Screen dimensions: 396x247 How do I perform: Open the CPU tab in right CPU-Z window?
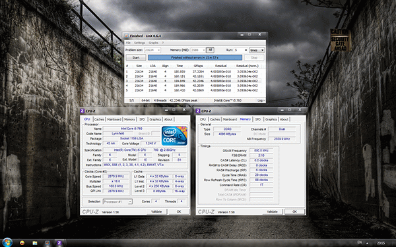[x=203, y=119]
